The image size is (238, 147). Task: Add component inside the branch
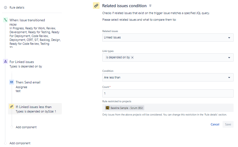click(26, 127)
